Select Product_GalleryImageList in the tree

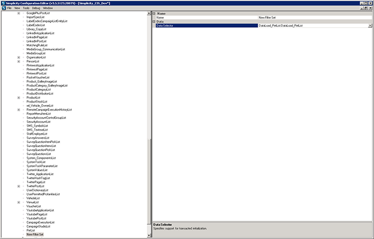[x=42, y=82]
